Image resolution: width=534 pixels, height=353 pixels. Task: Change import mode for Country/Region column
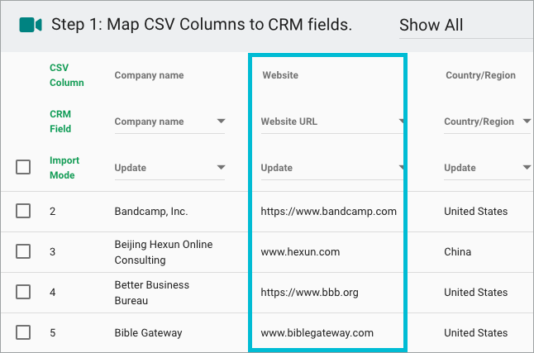[488, 168]
